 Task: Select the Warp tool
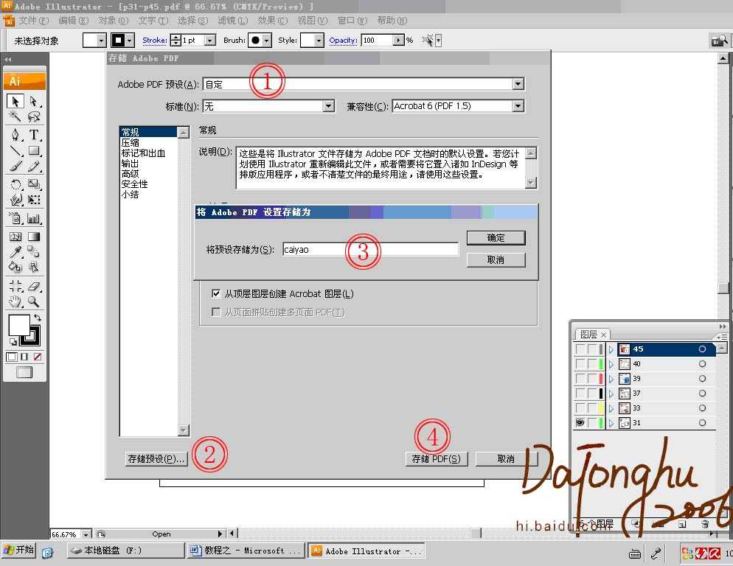pyautogui.click(x=15, y=200)
